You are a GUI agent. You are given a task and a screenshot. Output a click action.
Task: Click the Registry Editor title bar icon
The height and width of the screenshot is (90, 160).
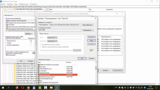point(1,1)
